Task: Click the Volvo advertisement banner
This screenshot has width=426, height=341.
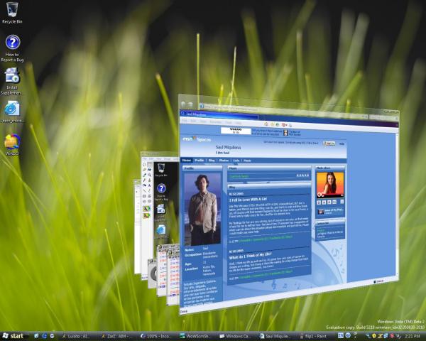Action: click(236, 131)
